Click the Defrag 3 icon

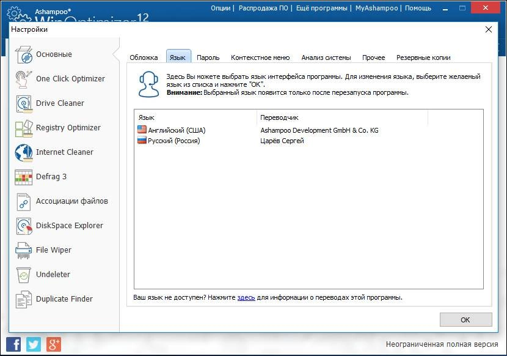(24, 177)
